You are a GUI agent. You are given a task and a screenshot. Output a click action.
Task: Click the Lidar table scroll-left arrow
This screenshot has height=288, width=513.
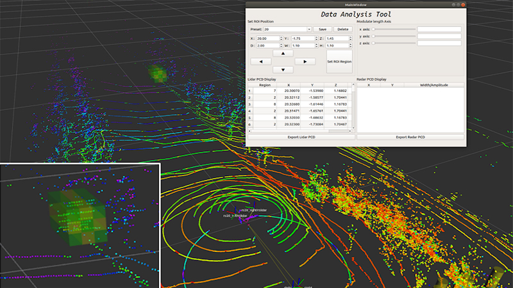[x=249, y=131]
